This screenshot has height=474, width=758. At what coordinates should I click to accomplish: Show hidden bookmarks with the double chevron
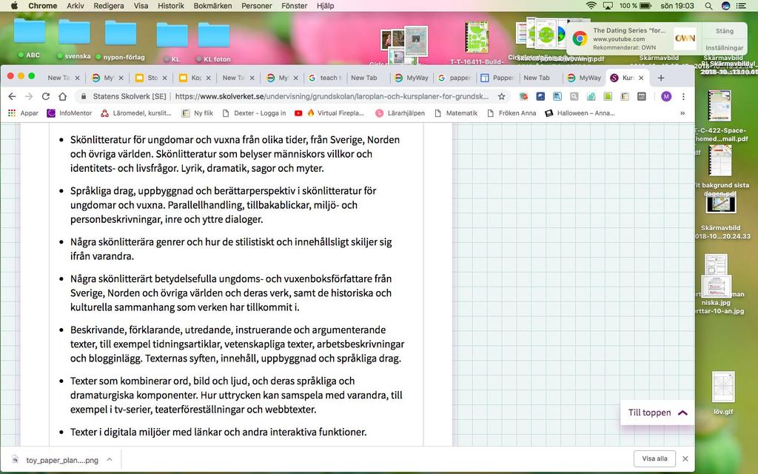pos(682,113)
